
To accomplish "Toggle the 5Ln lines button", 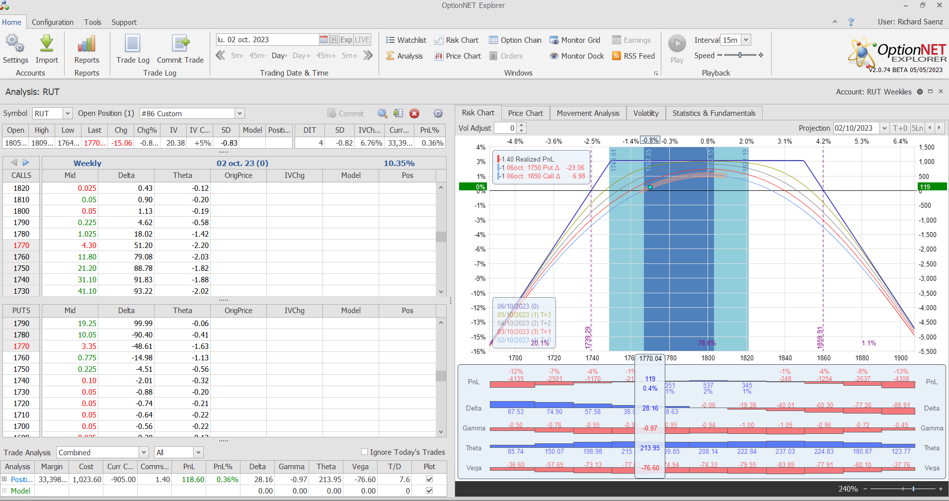I will (917, 128).
